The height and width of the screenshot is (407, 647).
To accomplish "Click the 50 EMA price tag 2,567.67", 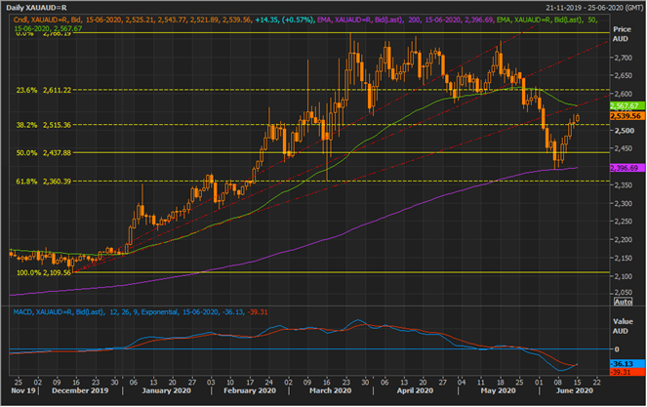I will coord(627,106).
